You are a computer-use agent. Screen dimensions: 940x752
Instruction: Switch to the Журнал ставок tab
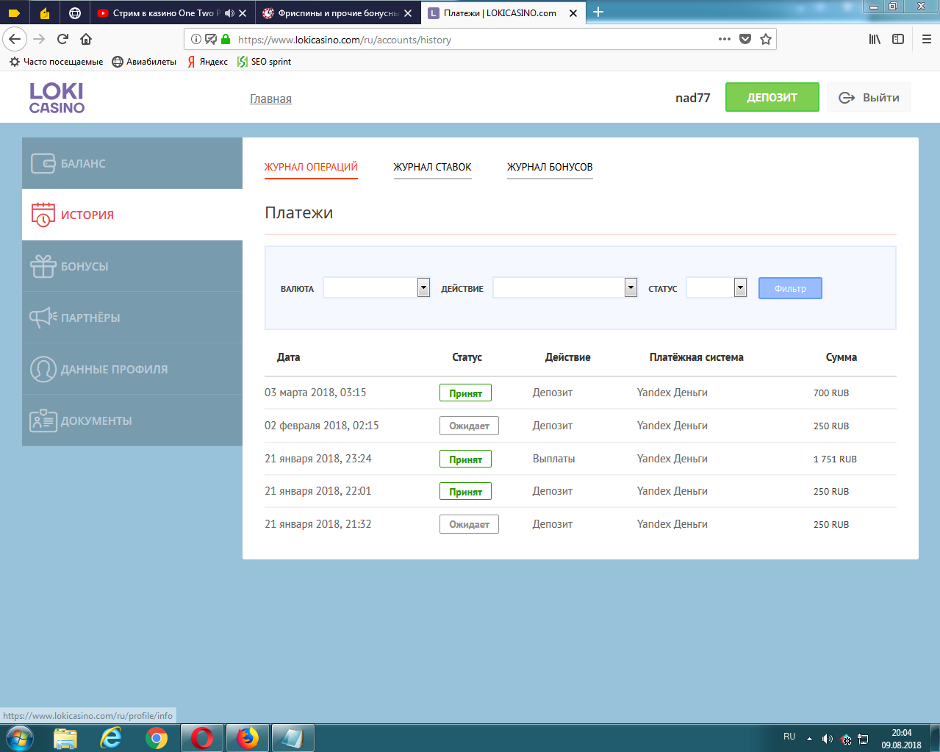[432, 167]
